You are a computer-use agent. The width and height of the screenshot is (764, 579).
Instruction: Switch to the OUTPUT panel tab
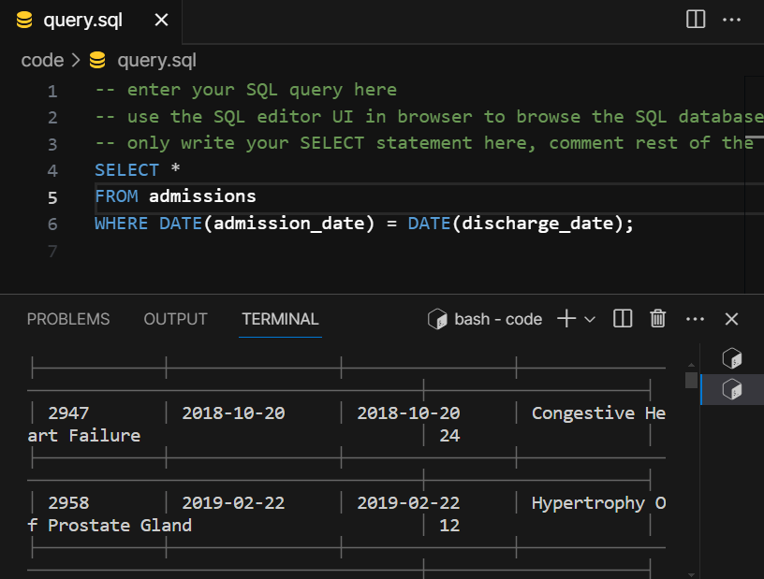coord(175,319)
